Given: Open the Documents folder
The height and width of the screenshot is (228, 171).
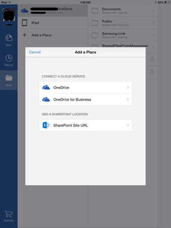Looking at the screenshot, I should pyautogui.click(x=123, y=11).
